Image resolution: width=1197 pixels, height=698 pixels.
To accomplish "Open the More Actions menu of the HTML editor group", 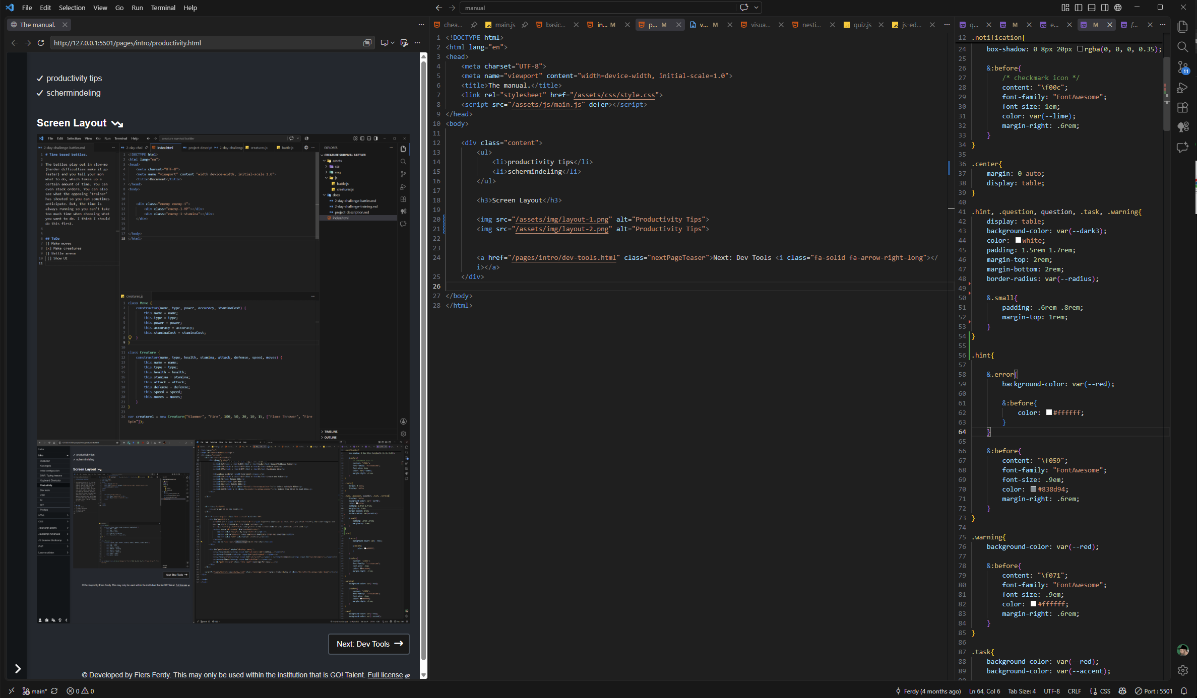I will [947, 25].
